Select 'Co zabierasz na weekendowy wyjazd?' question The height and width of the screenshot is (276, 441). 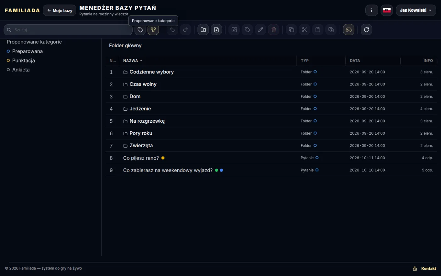168,170
